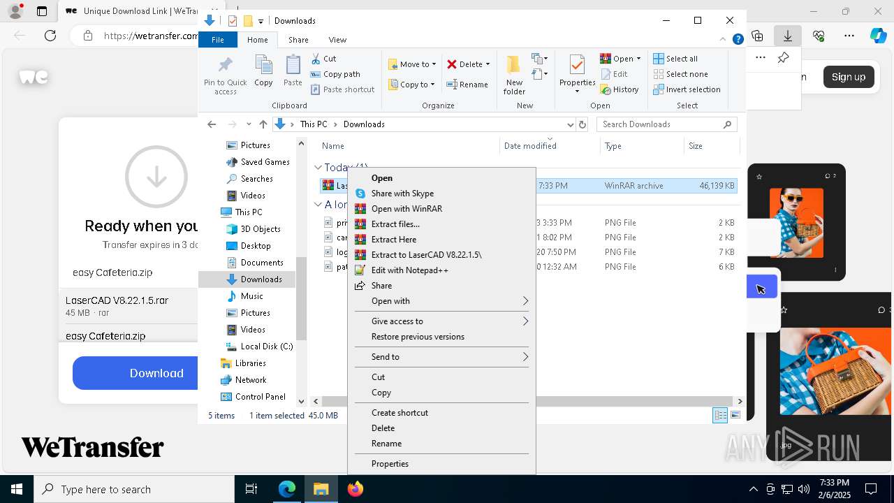This screenshot has width=894, height=503.
Task: Choose Open in context menu
Action: point(441,178)
